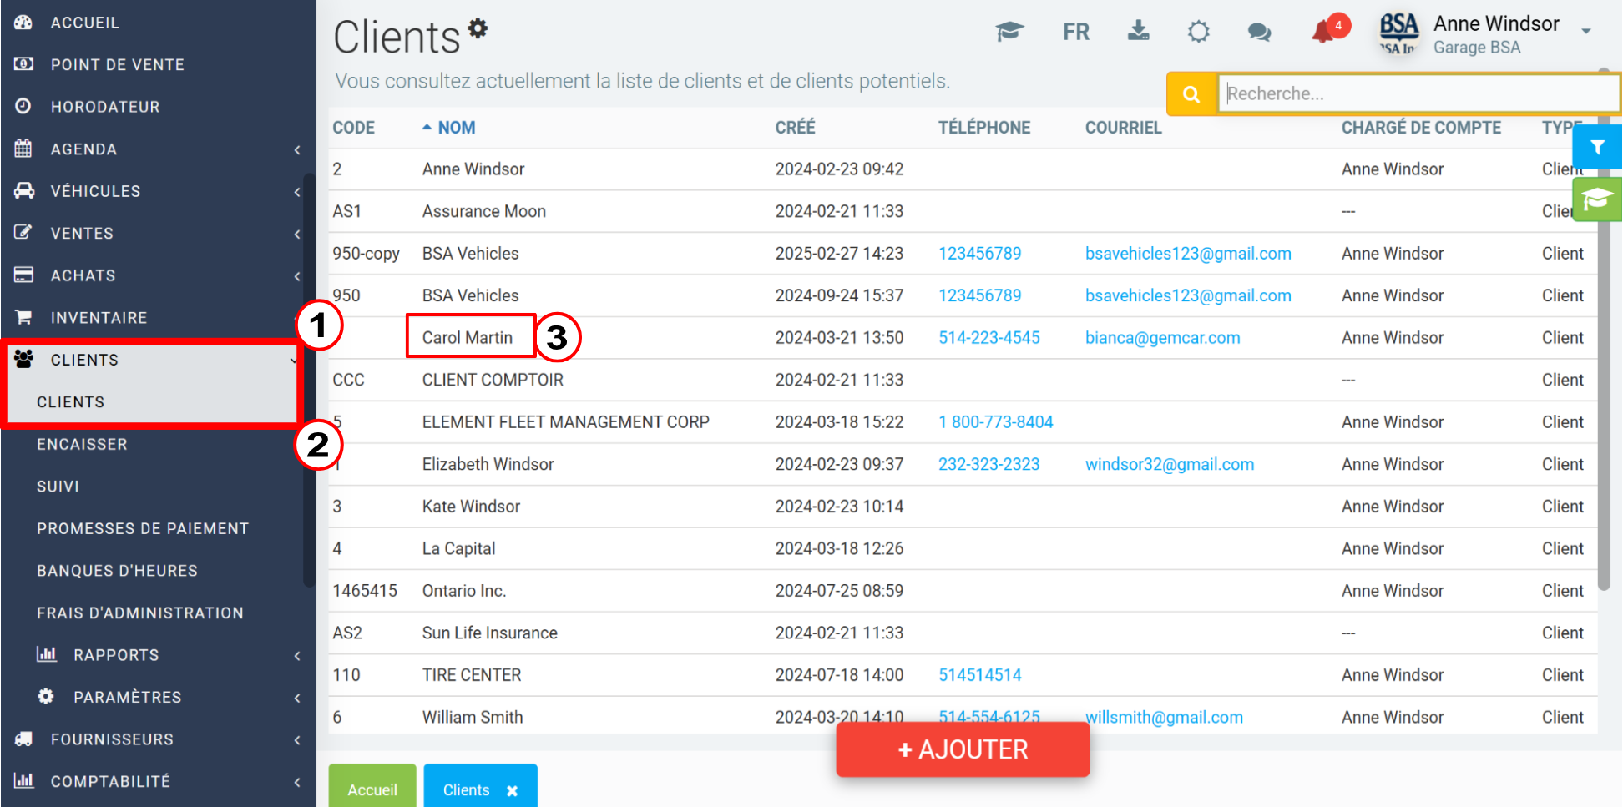1623x807 pixels.
Task: Open bianca@gemcar.com email link
Action: [1162, 338]
